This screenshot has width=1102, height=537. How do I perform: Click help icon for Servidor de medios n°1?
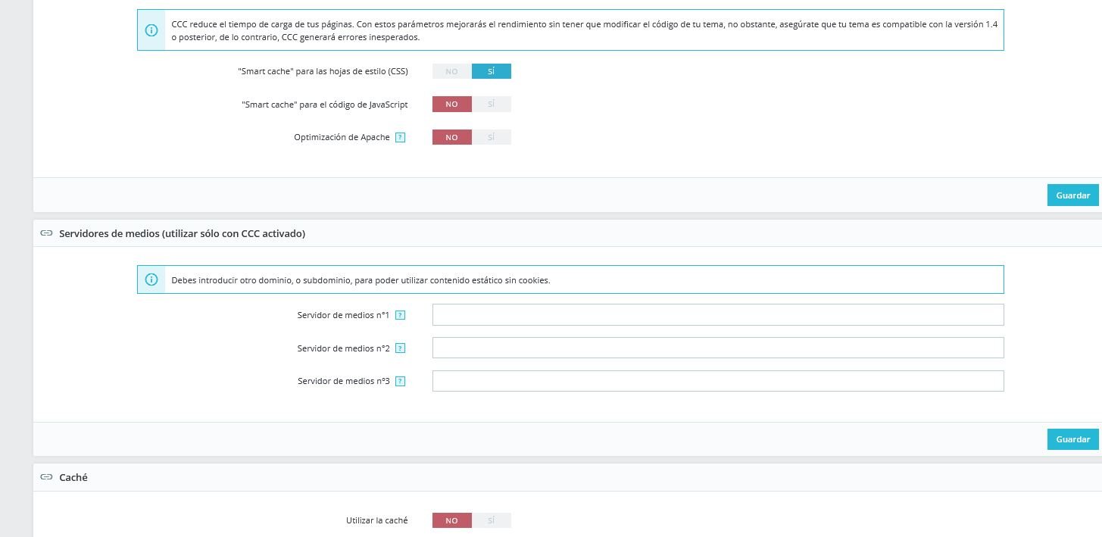[x=401, y=315]
